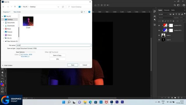Create new fill or adjustment layer icon
The height and width of the screenshot is (105, 186).
(172, 98)
